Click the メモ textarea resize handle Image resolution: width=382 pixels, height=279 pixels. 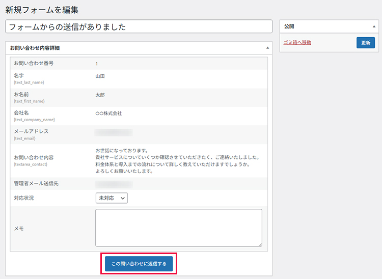tap(260, 244)
